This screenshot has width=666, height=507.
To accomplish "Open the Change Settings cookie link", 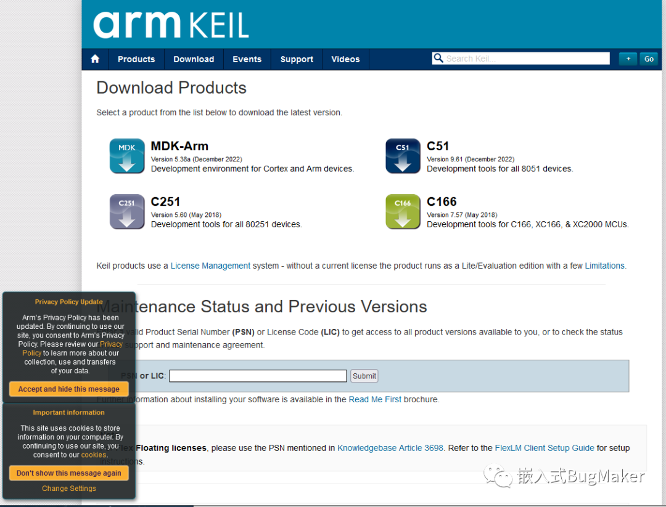I will (69, 489).
